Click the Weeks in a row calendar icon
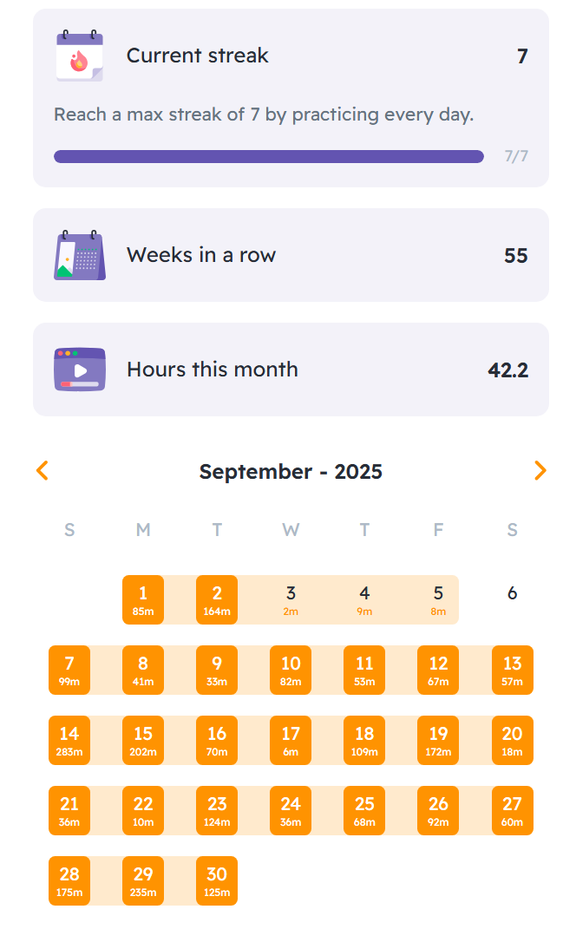The image size is (563, 929). (79, 255)
